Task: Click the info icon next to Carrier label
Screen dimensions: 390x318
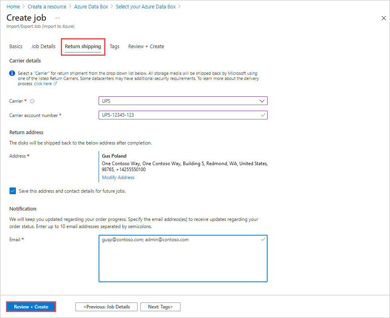Action: point(31,101)
